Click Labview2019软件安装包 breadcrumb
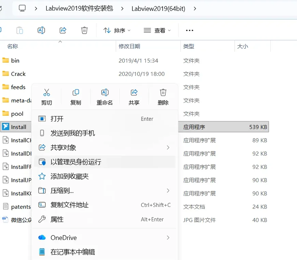297x260 pixels. pyautogui.click(x=79, y=9)
